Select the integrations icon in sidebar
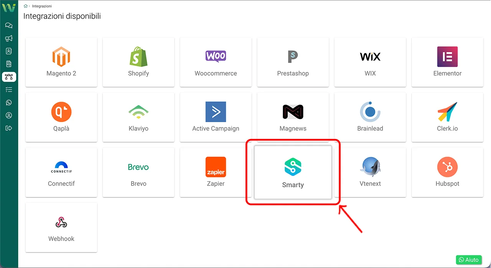 9,77
